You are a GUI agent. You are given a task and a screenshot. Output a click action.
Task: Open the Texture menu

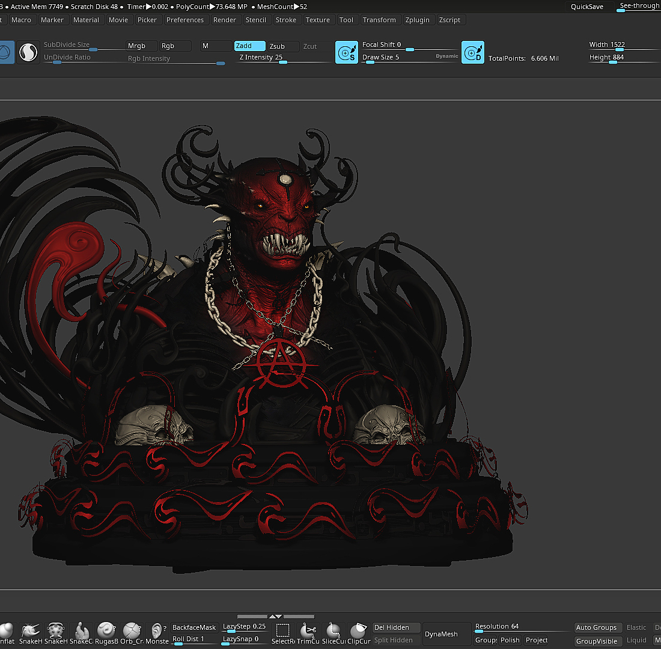point(318,20)
